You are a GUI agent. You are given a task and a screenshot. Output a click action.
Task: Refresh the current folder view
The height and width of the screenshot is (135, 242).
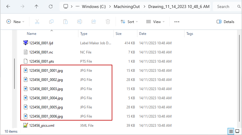[51, 6]
